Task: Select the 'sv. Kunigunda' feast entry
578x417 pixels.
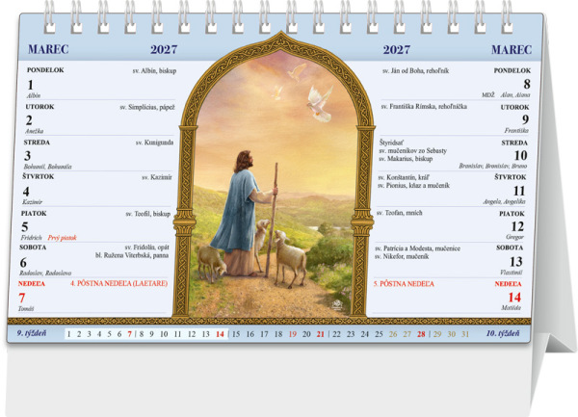Action: [154, 143]
